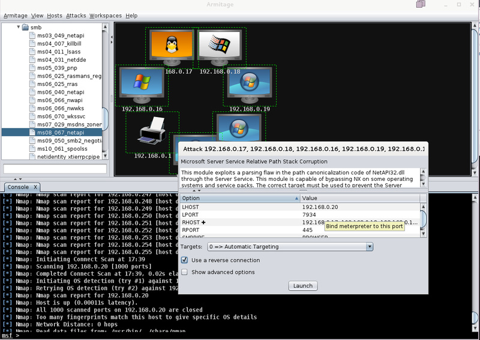
Task: Click the ms04_011_lsass module file icon
Action: 32,52
